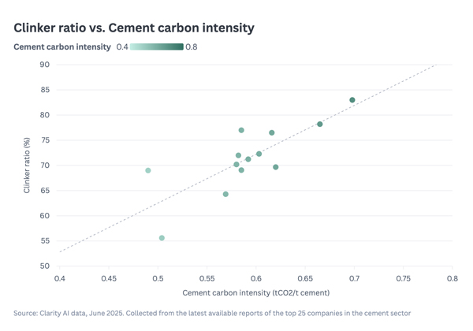Click the gradient color legend bar
473x331 pixels.
(157, 46)
